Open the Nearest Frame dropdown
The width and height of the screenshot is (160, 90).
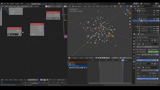[x=62, y=80]
